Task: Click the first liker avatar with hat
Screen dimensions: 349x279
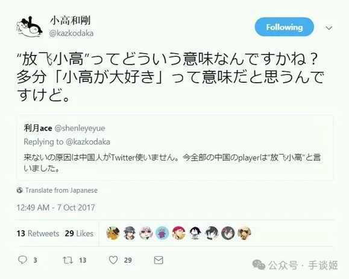Action: pyautogui.click(x=113, y=233)
